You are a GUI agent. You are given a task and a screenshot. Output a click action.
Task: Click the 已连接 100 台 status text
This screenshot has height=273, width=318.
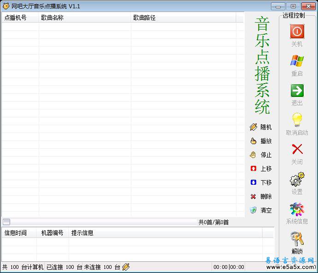64,267
